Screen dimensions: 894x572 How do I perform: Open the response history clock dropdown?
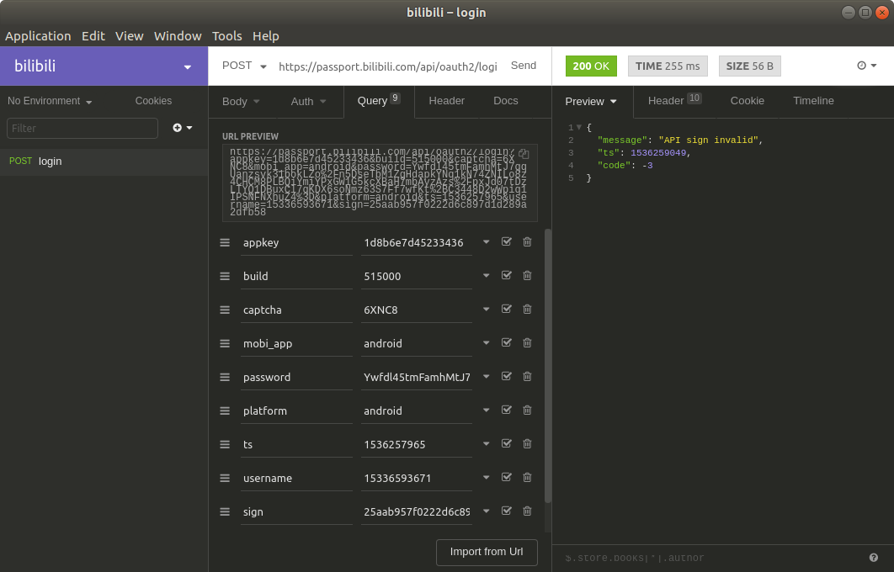click(866, 66)
